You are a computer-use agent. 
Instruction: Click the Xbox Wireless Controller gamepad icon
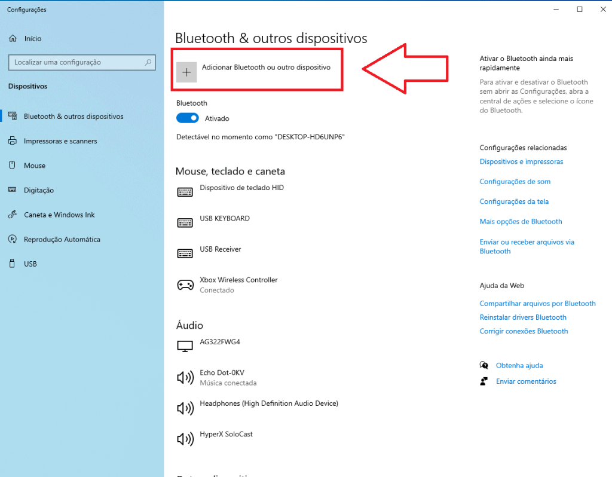coord(186,285)
